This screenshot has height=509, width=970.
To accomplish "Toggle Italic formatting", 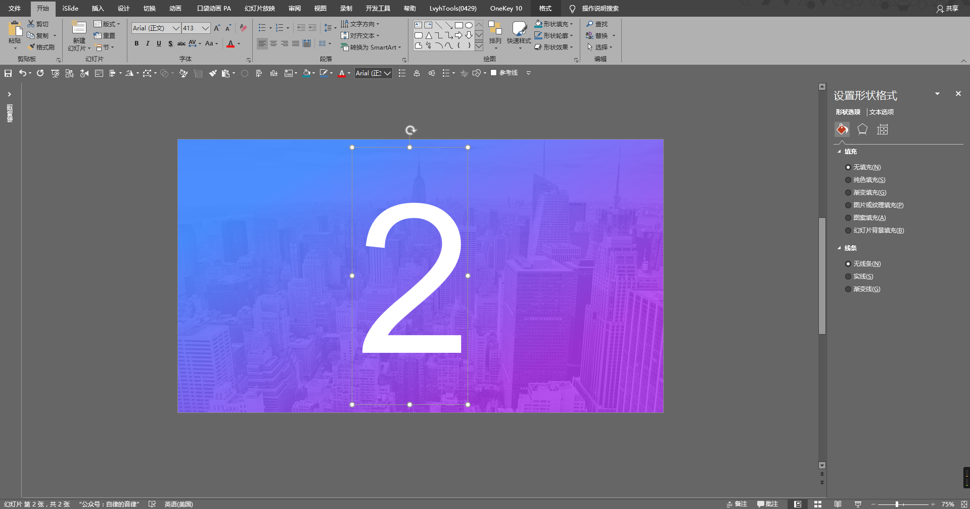I will pos(148,43).
